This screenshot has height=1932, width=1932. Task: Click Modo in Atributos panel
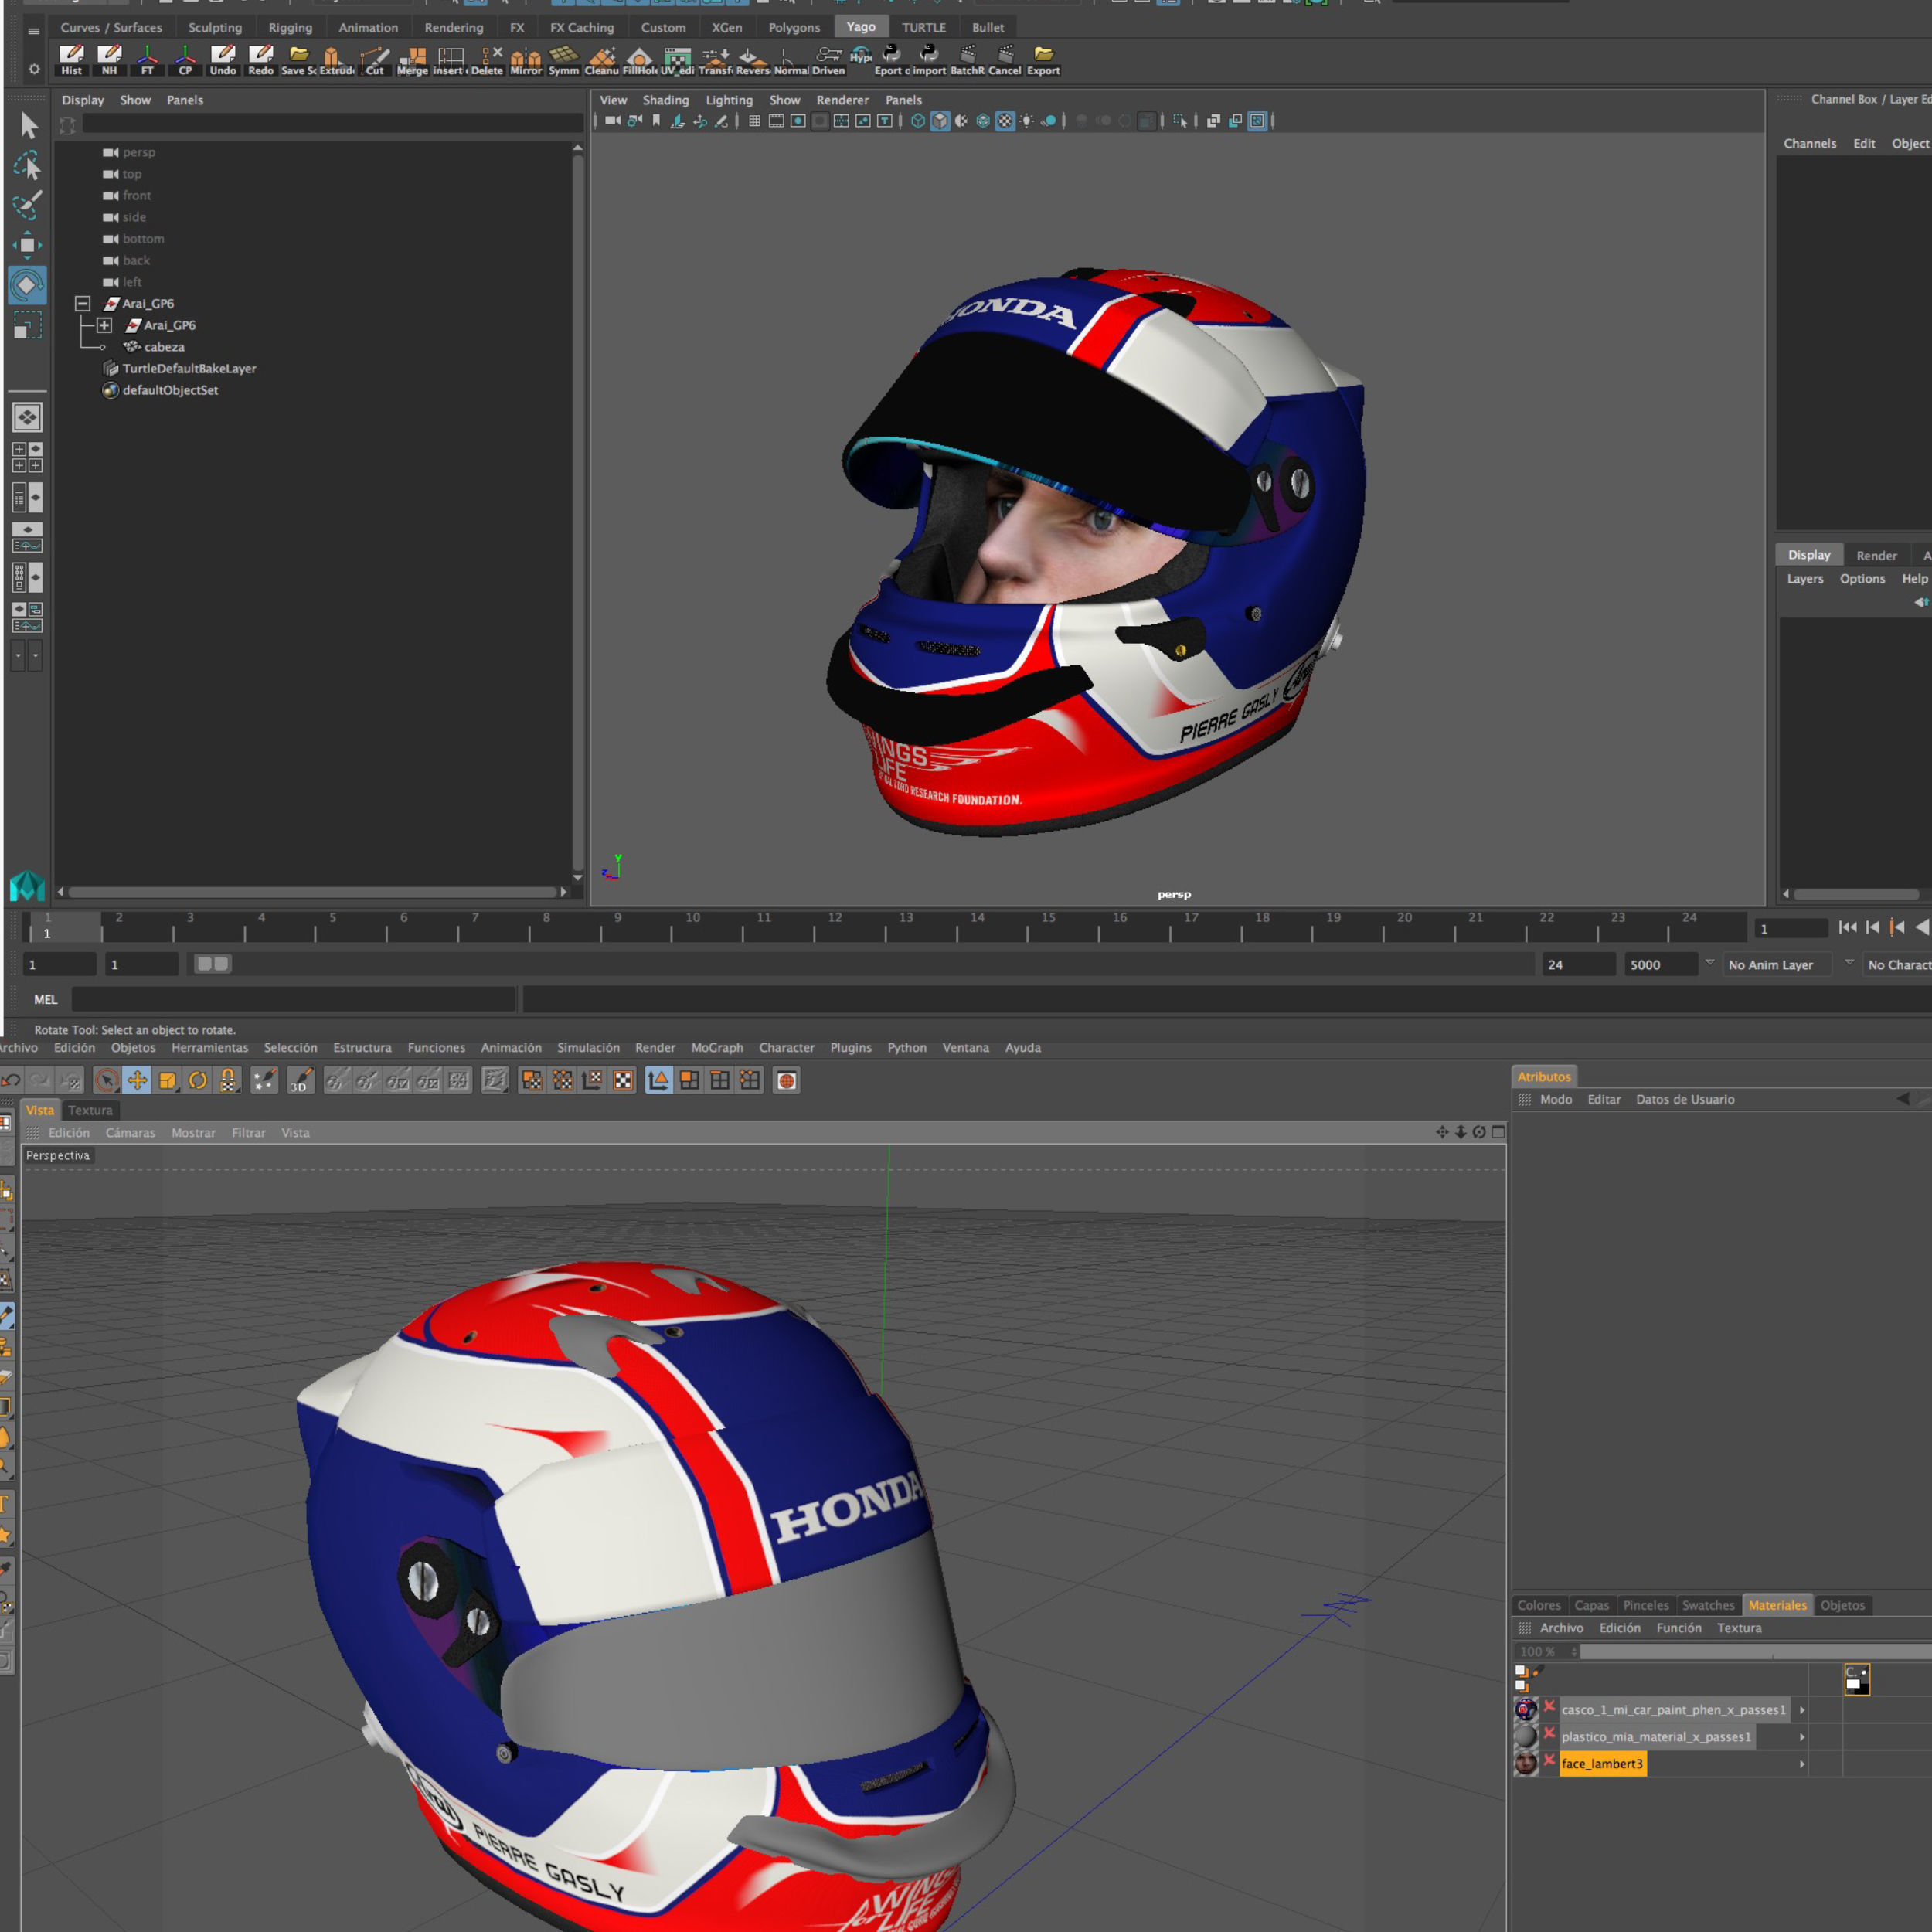coord(1555,1099)
